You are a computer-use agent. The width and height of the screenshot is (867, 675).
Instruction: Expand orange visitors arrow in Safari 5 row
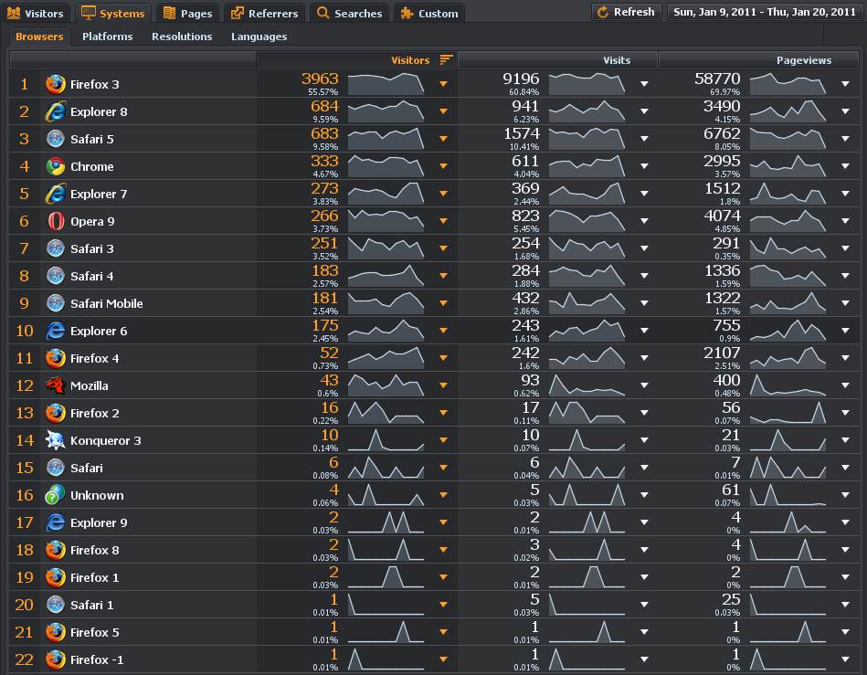[443, 139]
